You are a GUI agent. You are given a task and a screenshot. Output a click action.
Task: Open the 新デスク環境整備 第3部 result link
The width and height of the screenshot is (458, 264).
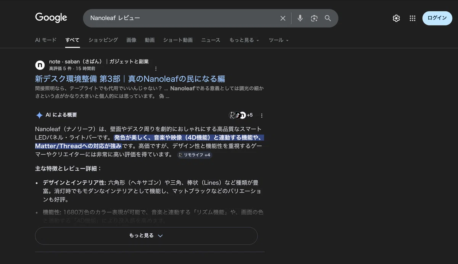coord(130,79)
